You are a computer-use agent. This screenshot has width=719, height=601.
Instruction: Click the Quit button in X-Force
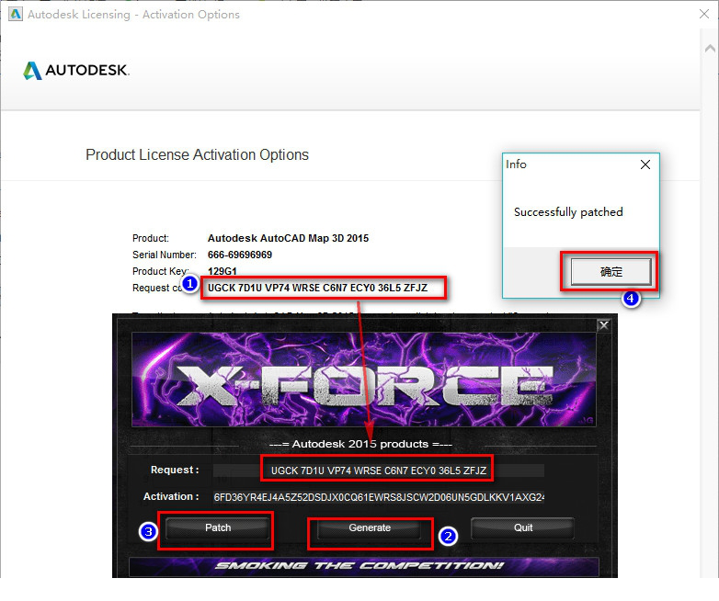[523, 528]
